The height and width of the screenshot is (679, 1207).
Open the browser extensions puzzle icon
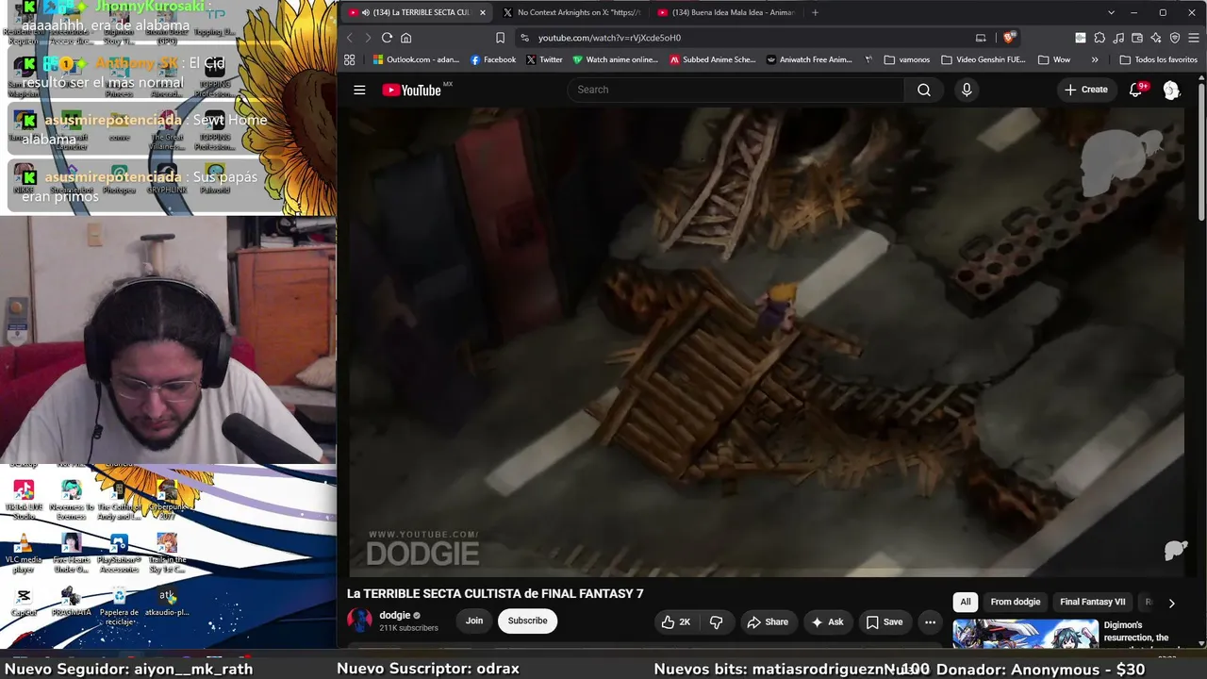click(1099, 38)
